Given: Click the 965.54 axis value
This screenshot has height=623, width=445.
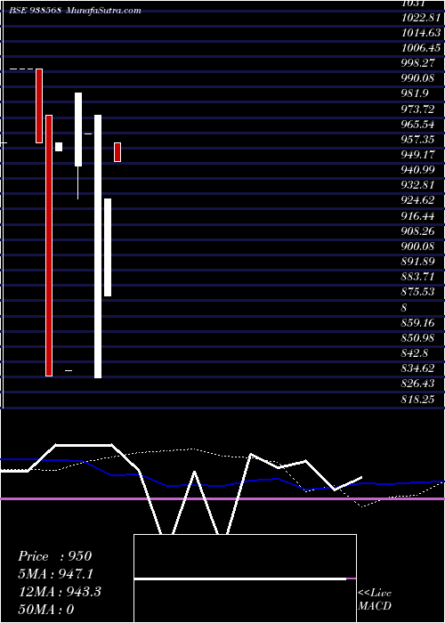Looking at the screenshot, I should click(417, 124).
